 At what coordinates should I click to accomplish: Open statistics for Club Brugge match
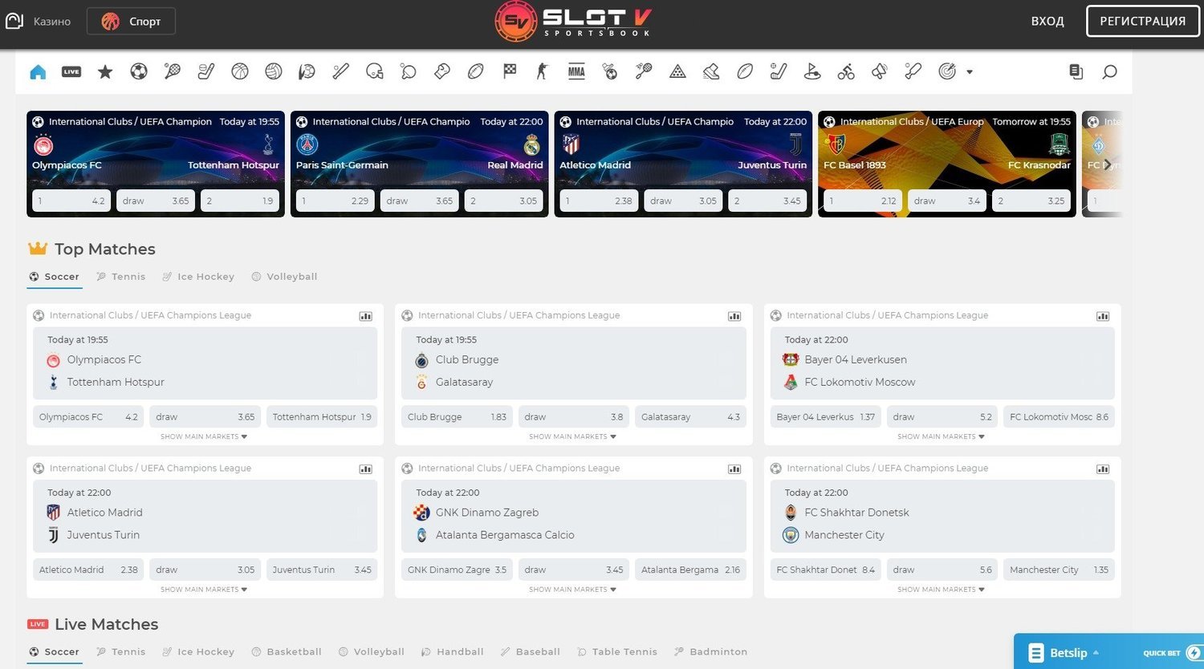[734, 316]
